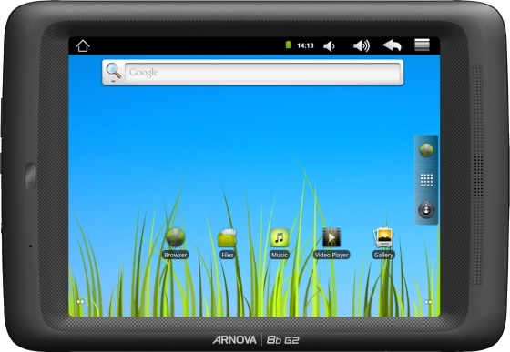The width and height of the screenshot is (510, 352).
Task: Switch to right home screen via page dots
Action: tap(428, 302)
